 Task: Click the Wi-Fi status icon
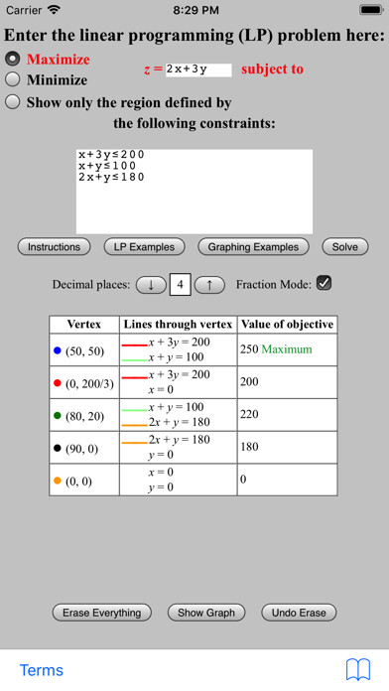(x=55, y=10)
